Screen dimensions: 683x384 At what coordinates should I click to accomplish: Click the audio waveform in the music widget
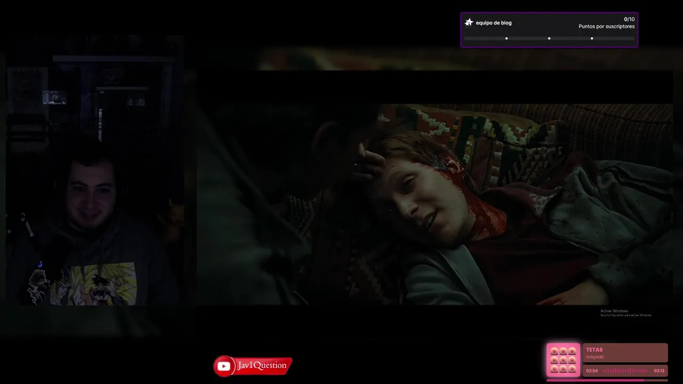625,371
